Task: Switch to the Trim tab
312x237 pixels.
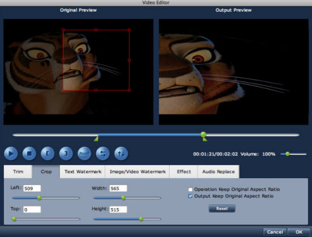Action: (18, 172)
